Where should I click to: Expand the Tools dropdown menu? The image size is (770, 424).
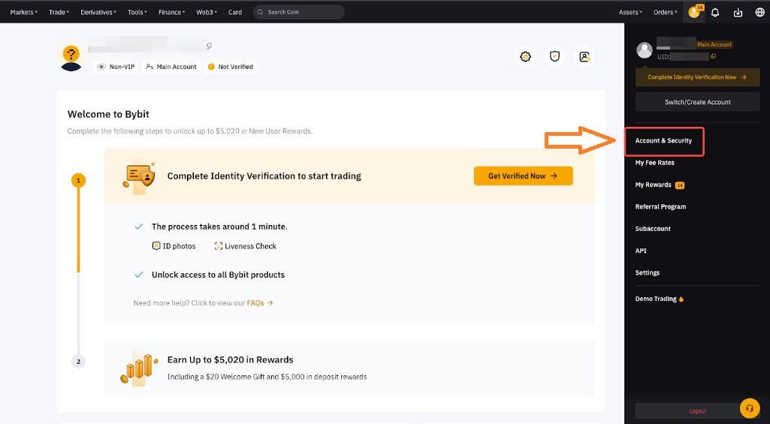tap(137, 12)
